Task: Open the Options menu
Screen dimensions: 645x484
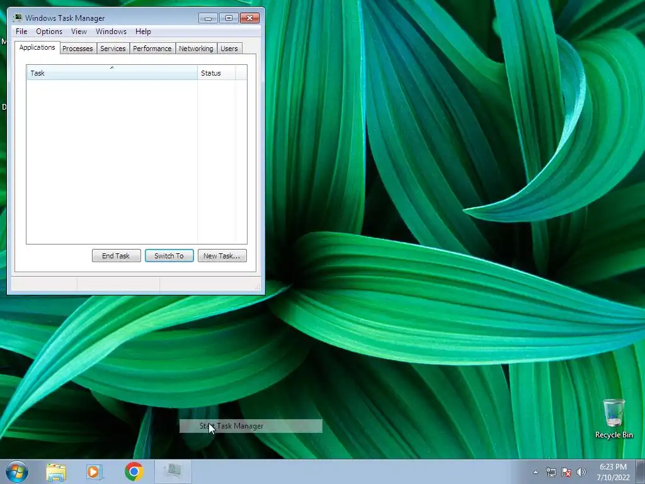Action: [49, 32]
